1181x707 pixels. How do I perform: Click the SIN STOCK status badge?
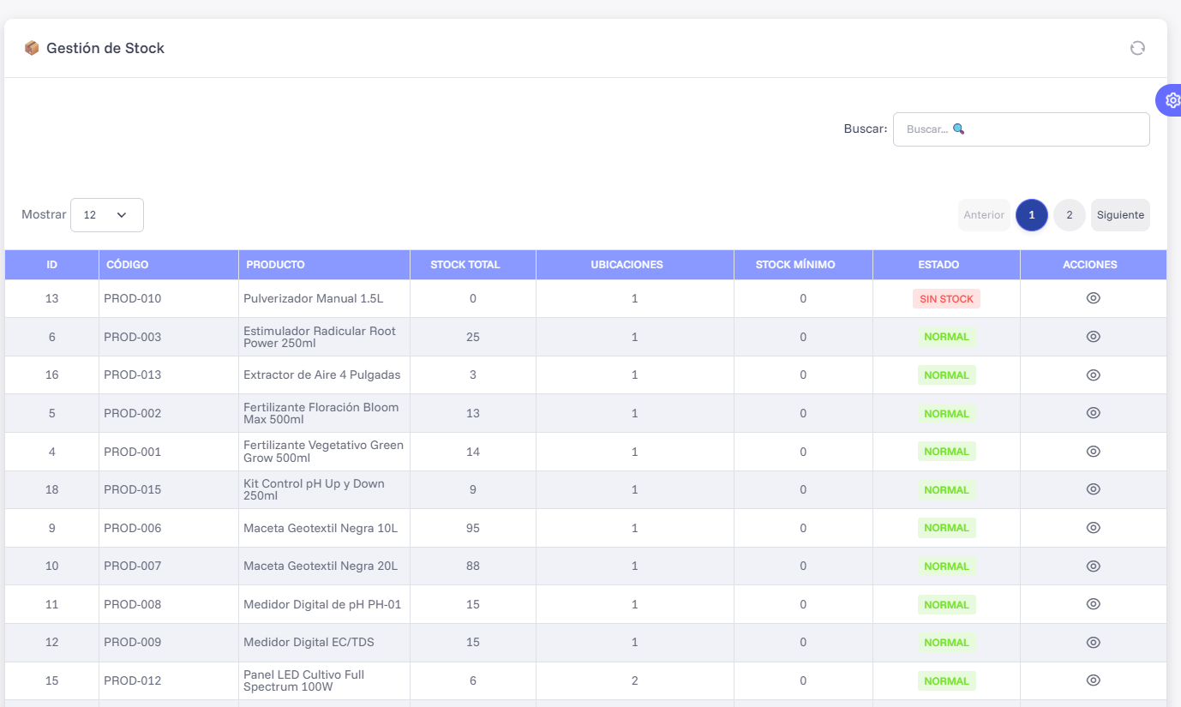[946, 299]
